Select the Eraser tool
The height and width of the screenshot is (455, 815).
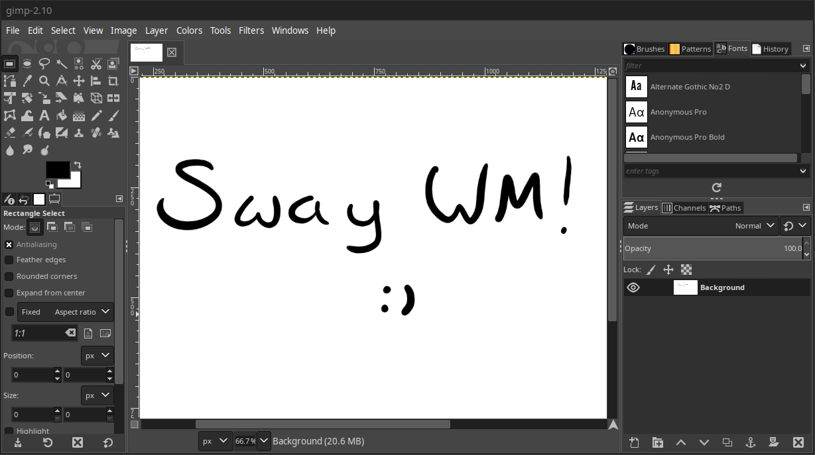(x=10, y=132)
